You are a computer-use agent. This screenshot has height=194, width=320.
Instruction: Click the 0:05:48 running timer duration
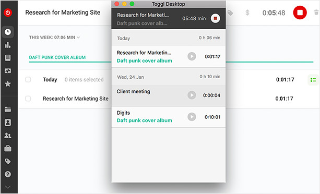274,13
